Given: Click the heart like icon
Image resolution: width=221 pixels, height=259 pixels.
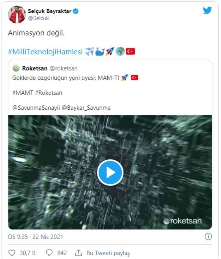Looking at the screenshot, I should tap(12, 253).
